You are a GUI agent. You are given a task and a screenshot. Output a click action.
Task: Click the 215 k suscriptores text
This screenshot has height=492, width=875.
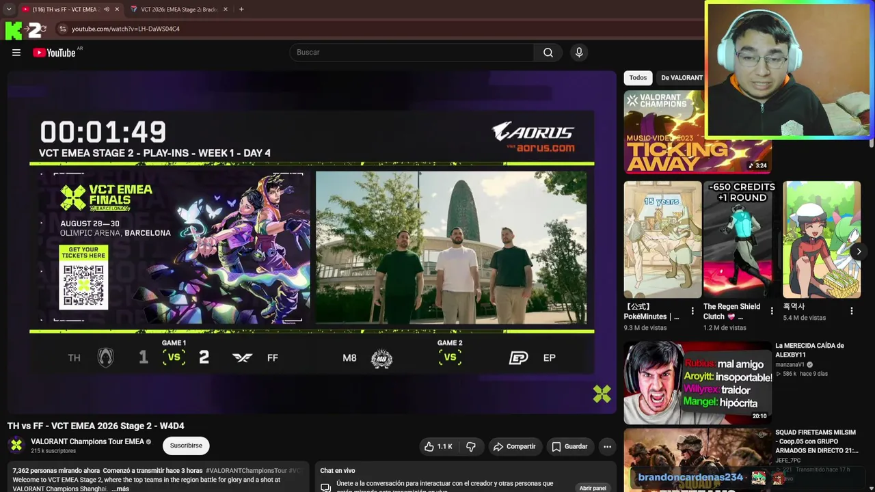coord(53,451)
